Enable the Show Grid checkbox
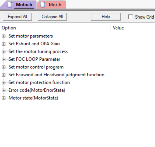Screen dimensions: 155x147 point(130,17)
